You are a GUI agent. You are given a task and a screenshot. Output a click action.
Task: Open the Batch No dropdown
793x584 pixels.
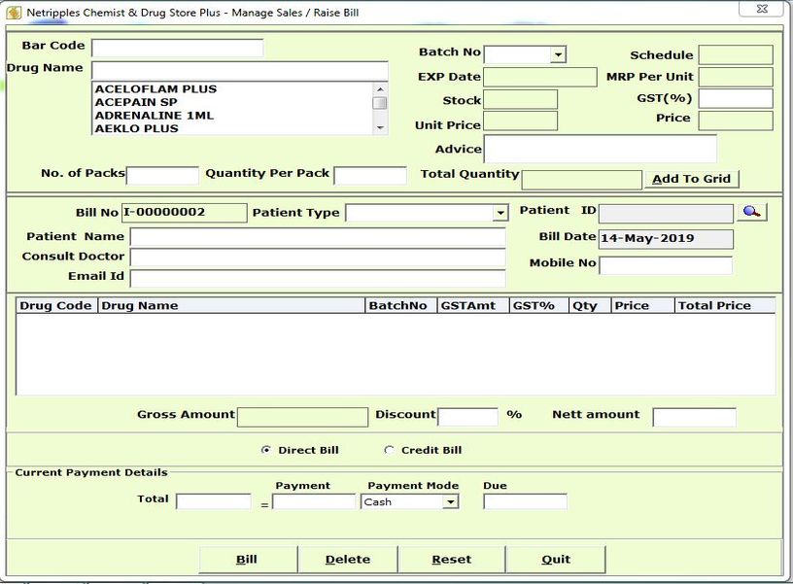pos(558,54)
